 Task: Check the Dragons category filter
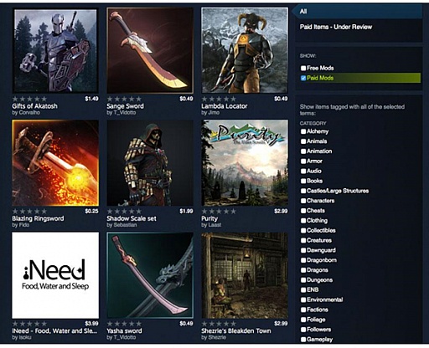(303, 270)
